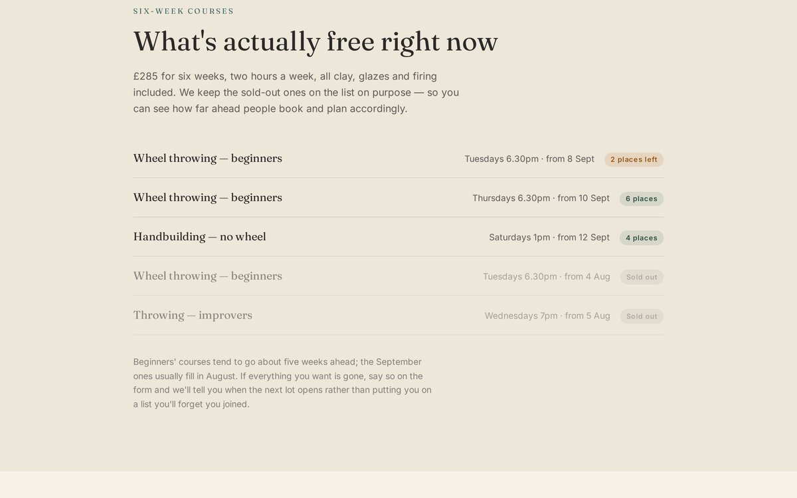This screenshot has width=797, height=498.
Task: Select the Thursdays Wheel throwing beginners course
Action: 398,198
